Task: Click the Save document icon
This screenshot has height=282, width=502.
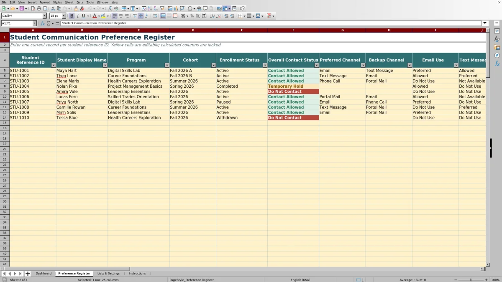Action: pyautogui.click(x=21, y=8)
